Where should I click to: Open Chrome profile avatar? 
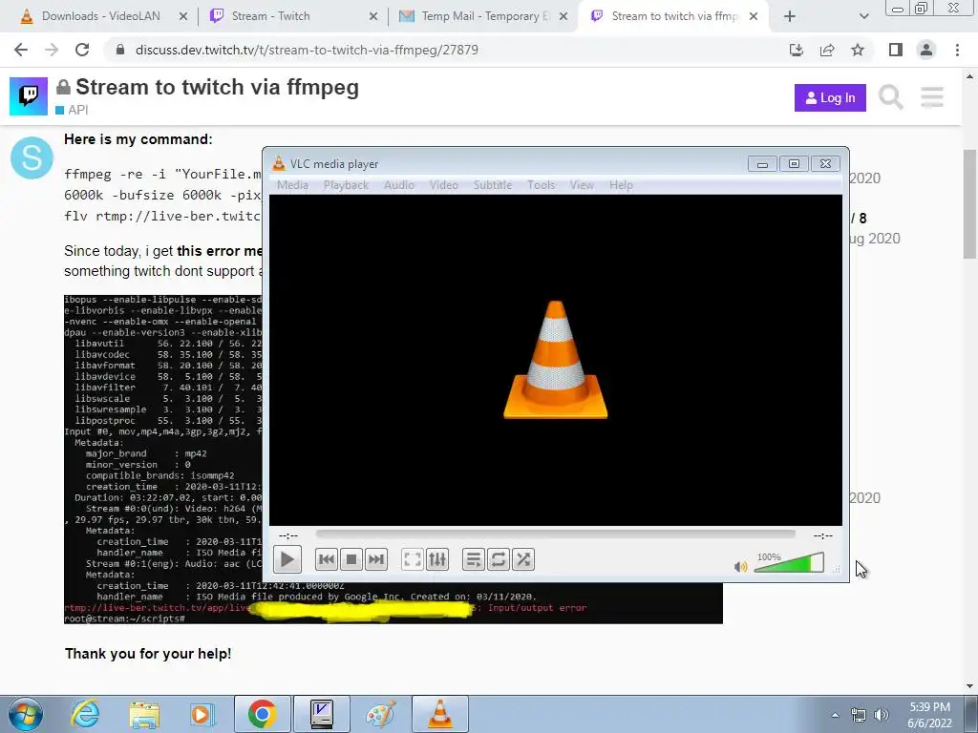tap(926, 50)
